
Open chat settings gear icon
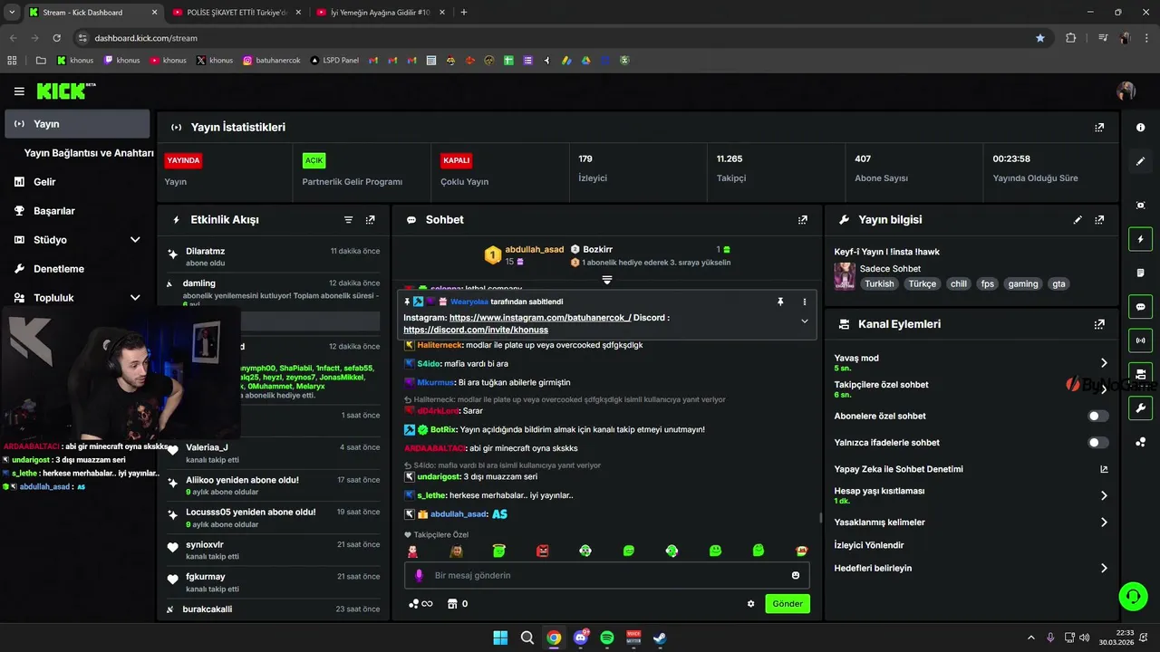point(750,604)
